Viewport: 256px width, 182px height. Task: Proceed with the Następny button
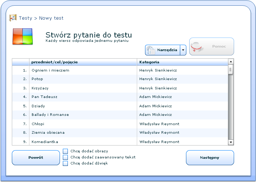point(210,158)
